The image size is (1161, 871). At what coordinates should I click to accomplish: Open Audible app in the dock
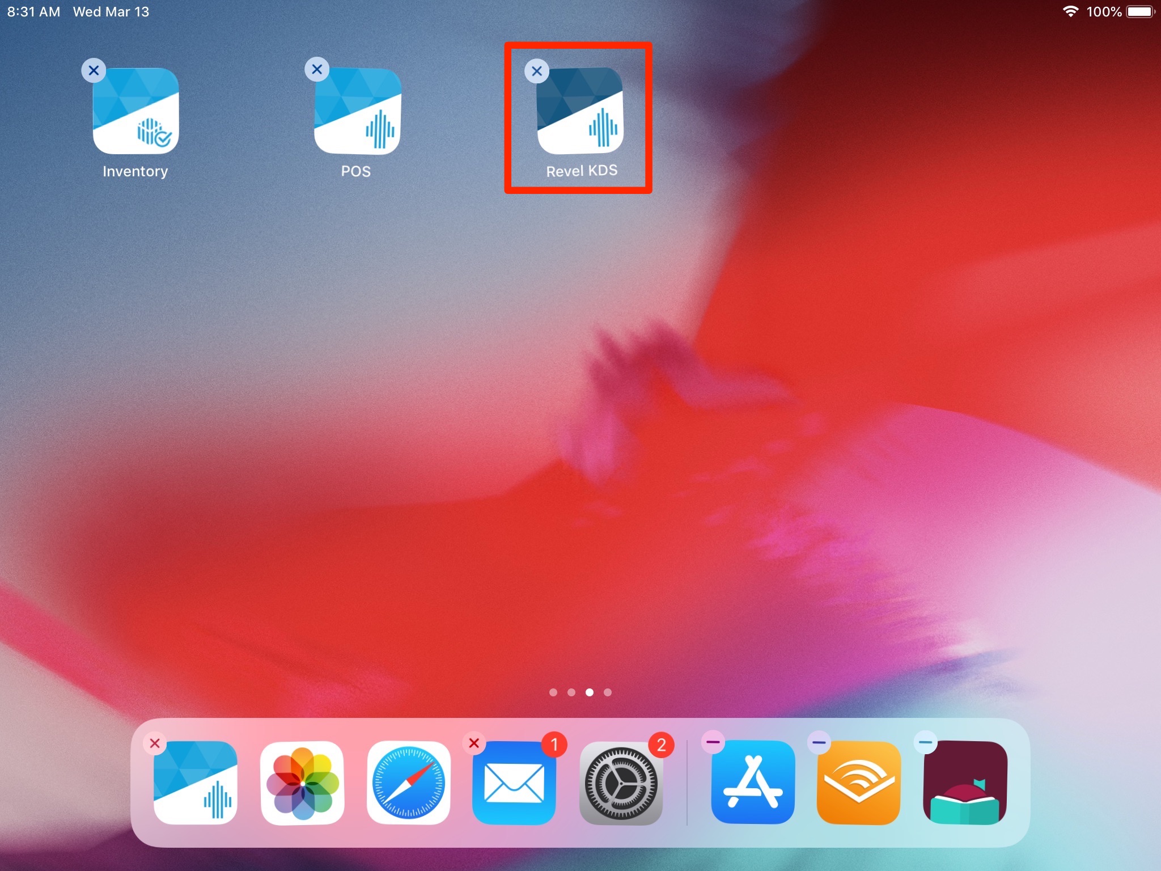tap(858, 783)
